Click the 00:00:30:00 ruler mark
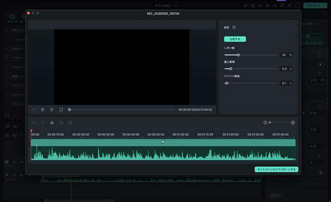 click(x=106, y=134)
